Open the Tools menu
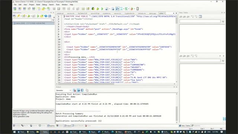The height and width of the screenshot is (134, 238). tap(58, 5)
